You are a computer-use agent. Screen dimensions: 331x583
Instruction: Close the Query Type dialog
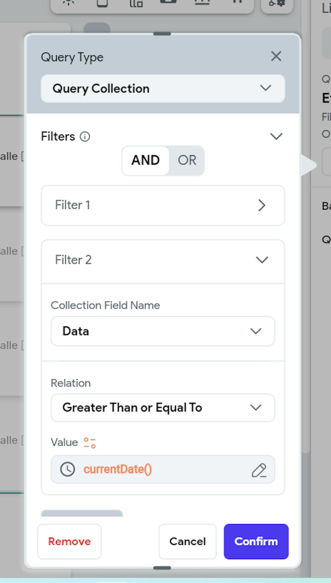click(276, 56)
